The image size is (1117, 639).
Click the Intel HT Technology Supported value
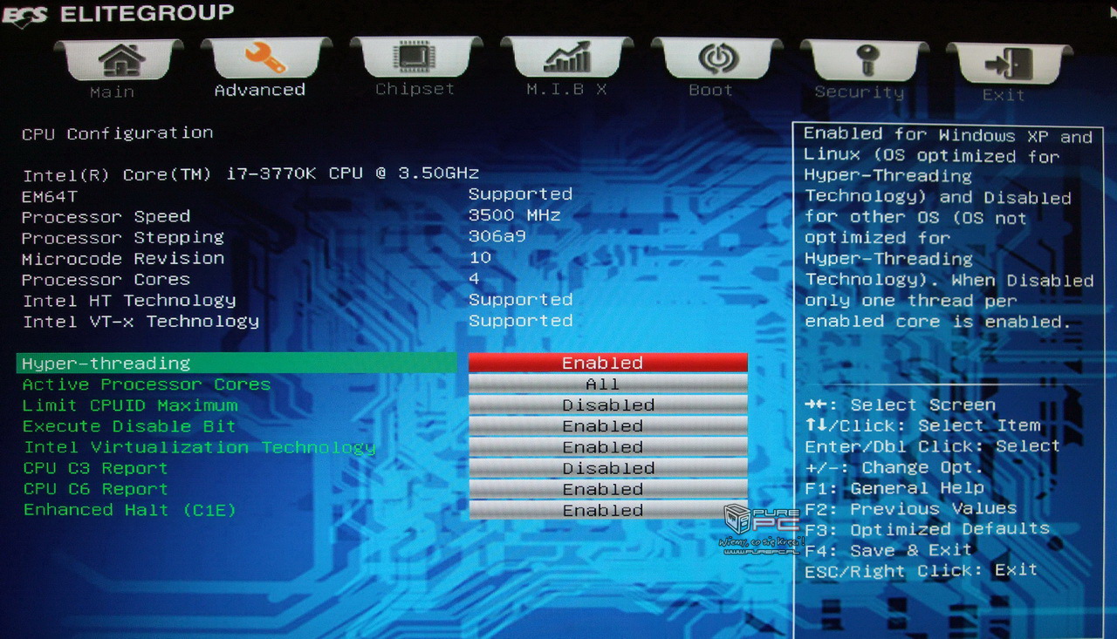point(521,299)
